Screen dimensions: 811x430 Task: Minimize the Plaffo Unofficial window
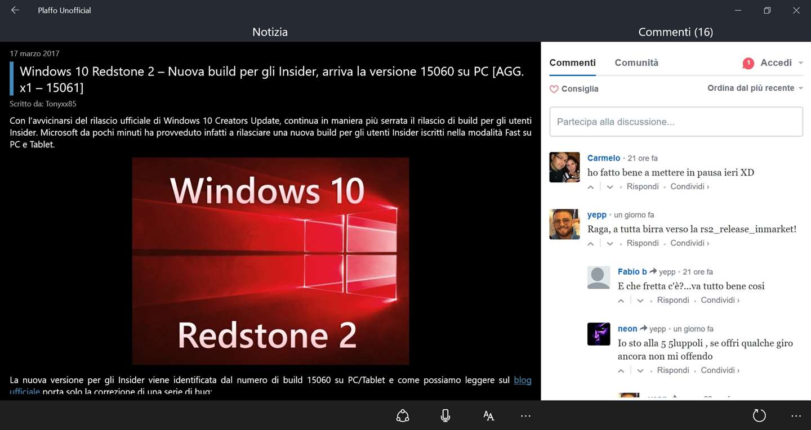click(738, 10)
